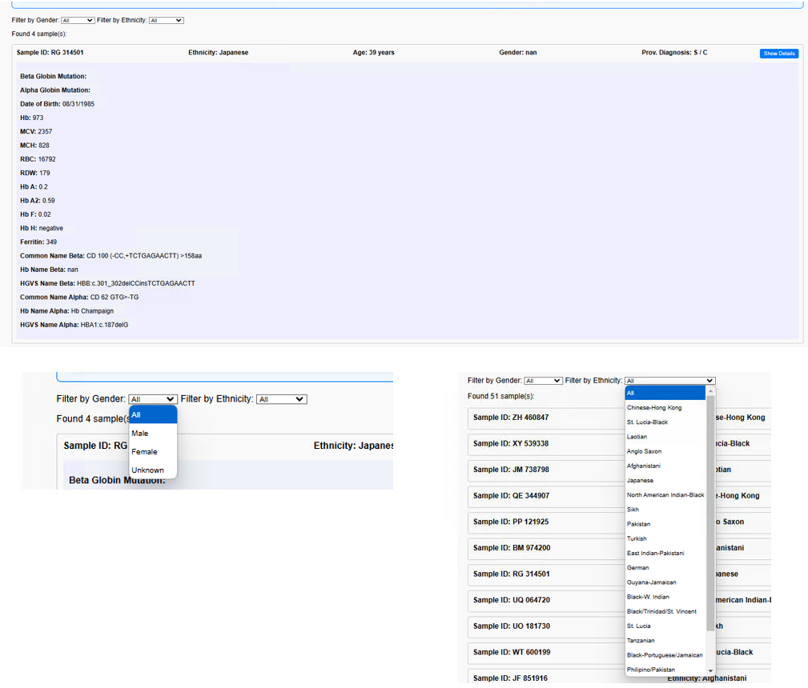Viewport: 808px width, 688px height.
Task: Click the Ferritin: 349 line
Action: tap(38, 242)
